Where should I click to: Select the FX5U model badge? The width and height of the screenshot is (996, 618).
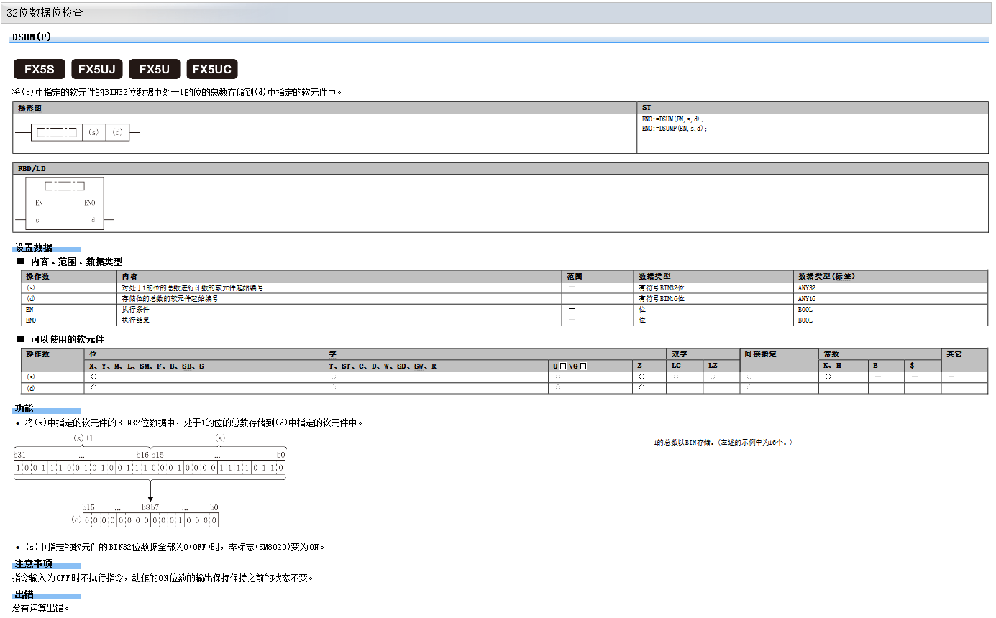click(154, 69)
